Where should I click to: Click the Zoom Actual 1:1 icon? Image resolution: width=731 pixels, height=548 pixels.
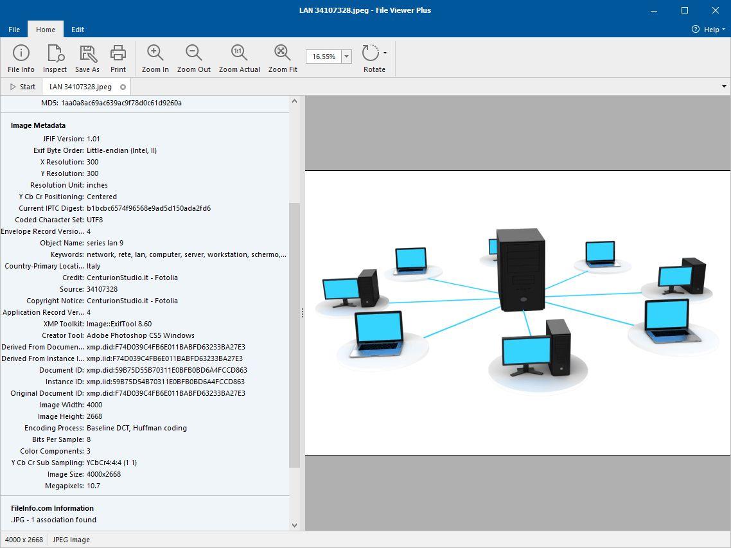tap(240, 53)
